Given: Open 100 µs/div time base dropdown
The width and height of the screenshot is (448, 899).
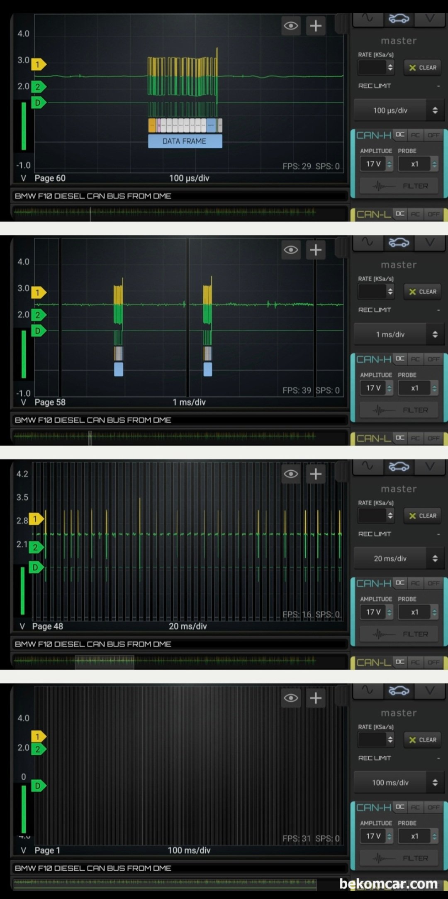Looking at the screenshot, I should coord(398,111).
